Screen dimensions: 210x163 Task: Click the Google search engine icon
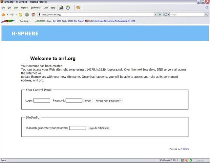coord(166,14)
